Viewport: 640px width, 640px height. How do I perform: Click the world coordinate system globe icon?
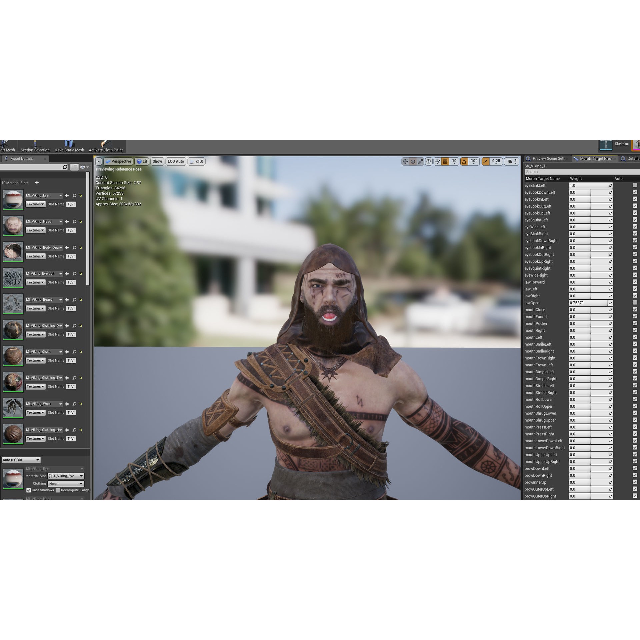click(x=429, y=161)
